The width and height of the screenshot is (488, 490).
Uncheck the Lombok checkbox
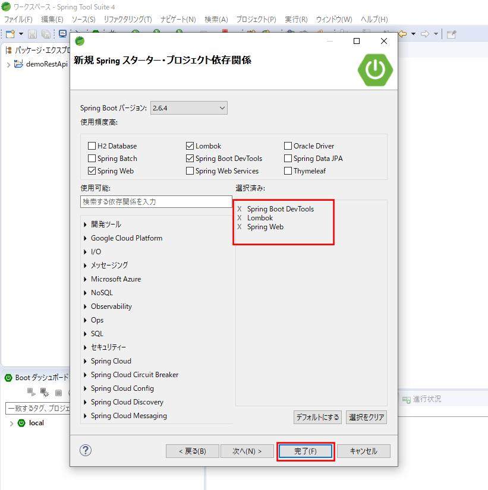(190, 146)
